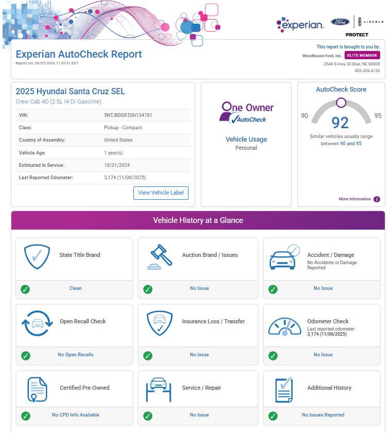Click the ELITE MEMBER badge
Viewport: 391px width, 433px height.
click(362, 55)
